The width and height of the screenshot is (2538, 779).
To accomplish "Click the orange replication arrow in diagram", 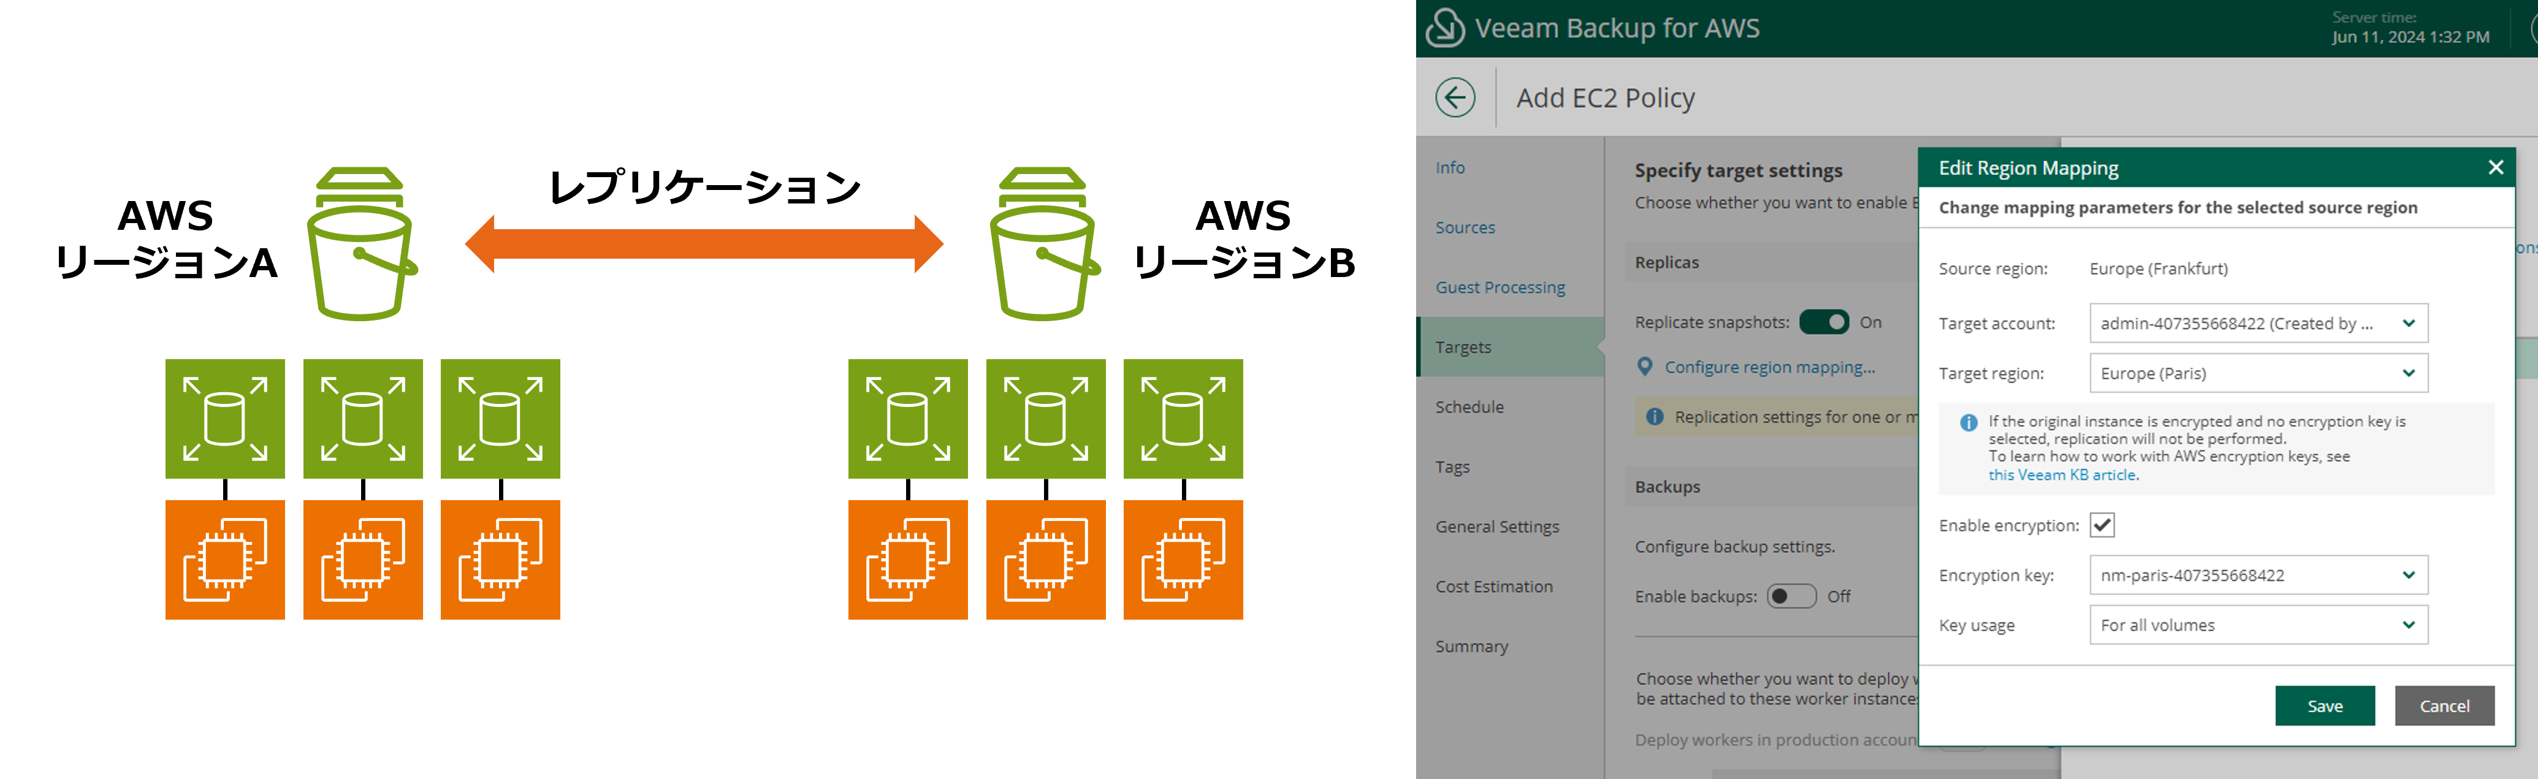I will pos(704,243).
